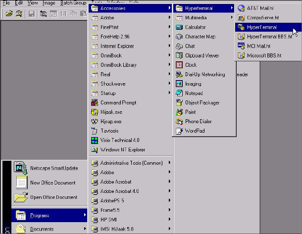Launch HyperTerminal from the submenu
302x234 pixels.
[x=268, y=27]
